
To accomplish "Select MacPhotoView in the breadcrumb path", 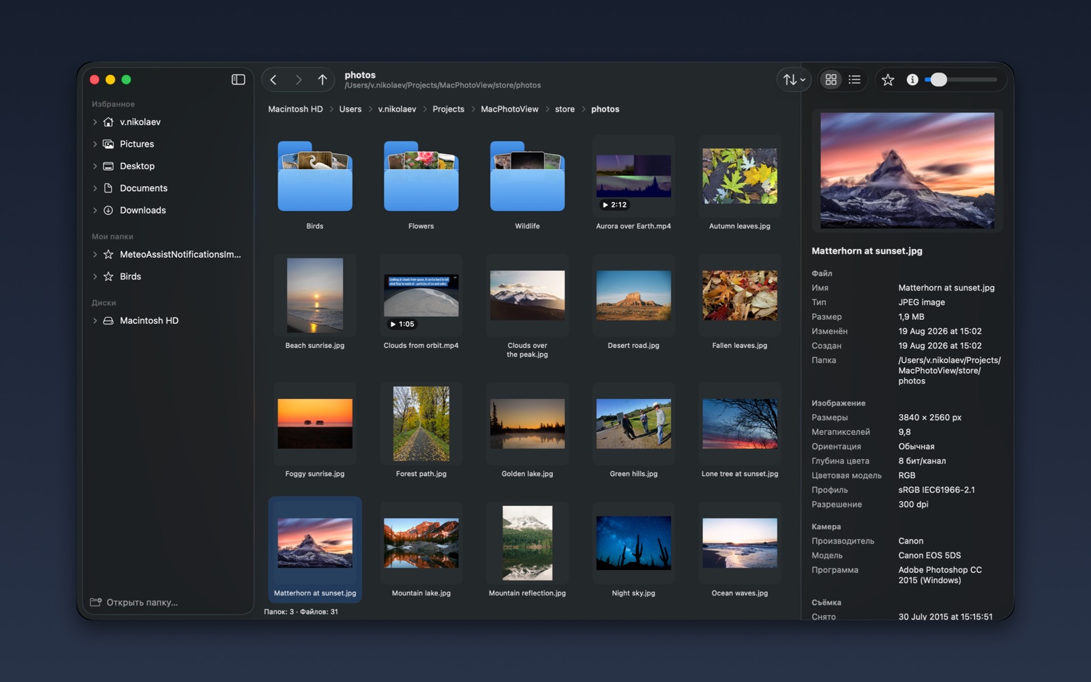I will [x=509, y=109].
